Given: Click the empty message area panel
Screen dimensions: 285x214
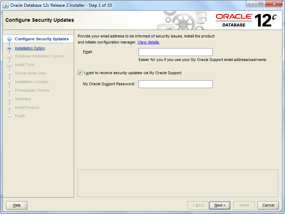Looking at the screenshot, I should tap(177, 183).
